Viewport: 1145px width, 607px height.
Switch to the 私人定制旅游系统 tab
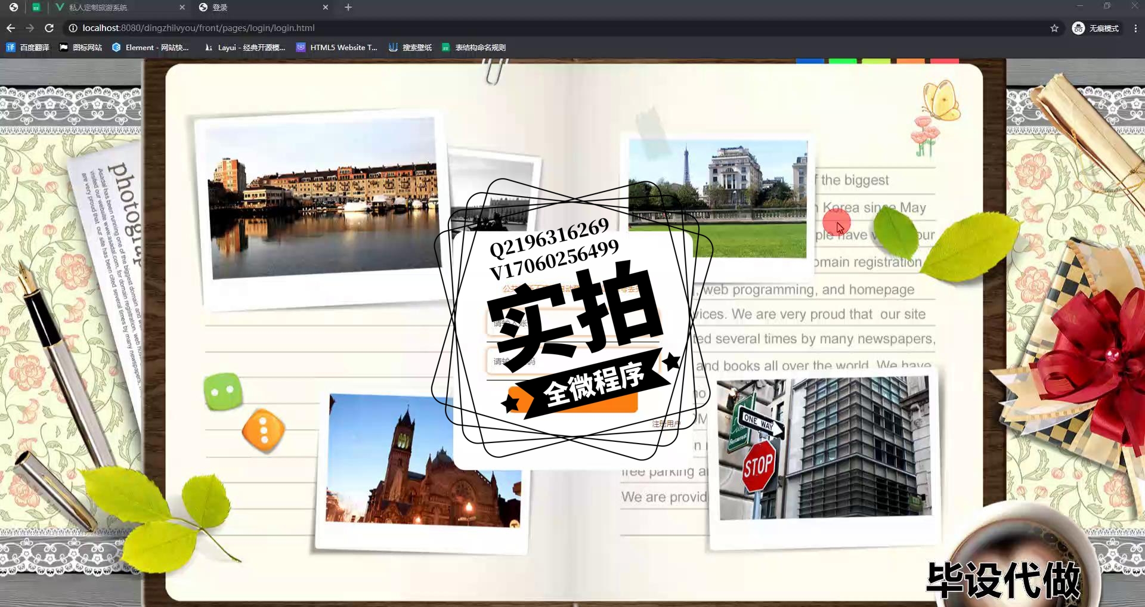click(119, 7)
